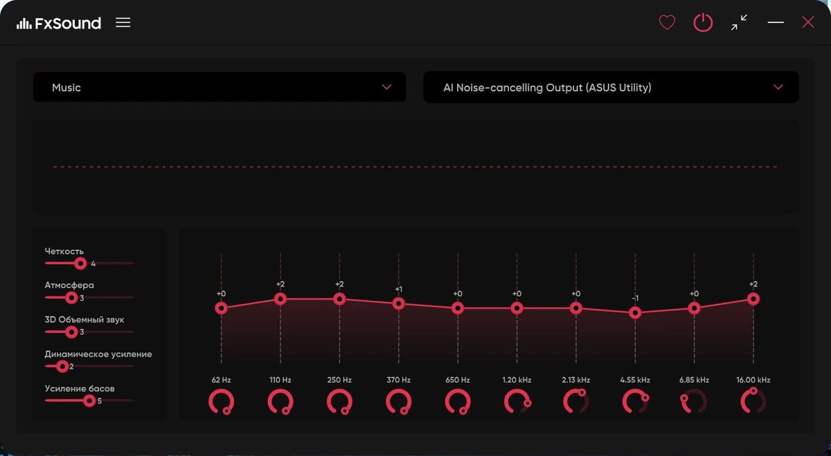This screenshot has width=831, height=456.
Task: Minimize the FxSound window
Action: [x=776, y=23]
